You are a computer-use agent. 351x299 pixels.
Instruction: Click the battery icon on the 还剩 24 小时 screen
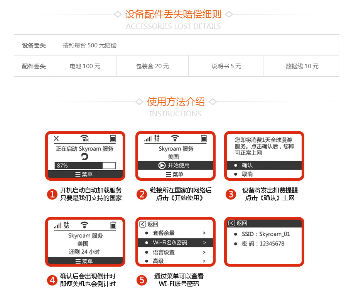coord(113,225)
